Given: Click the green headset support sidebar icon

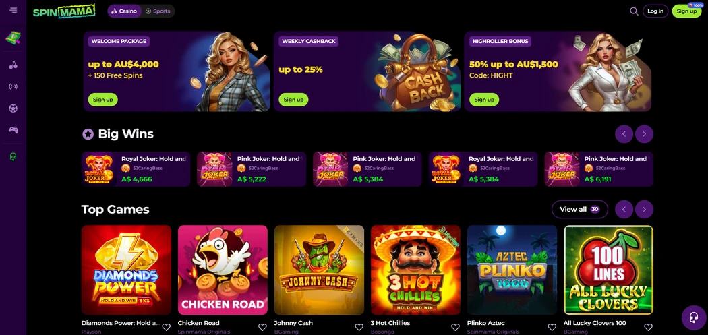Looking at the screenshot, I should tap(13, 156).
